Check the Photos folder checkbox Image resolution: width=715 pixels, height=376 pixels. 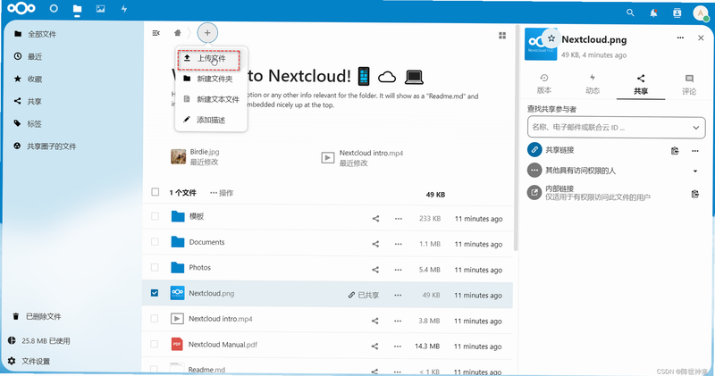click(x=155, y=267)
